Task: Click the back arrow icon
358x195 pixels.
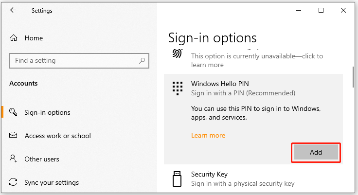Action: [x=13, y=10]
